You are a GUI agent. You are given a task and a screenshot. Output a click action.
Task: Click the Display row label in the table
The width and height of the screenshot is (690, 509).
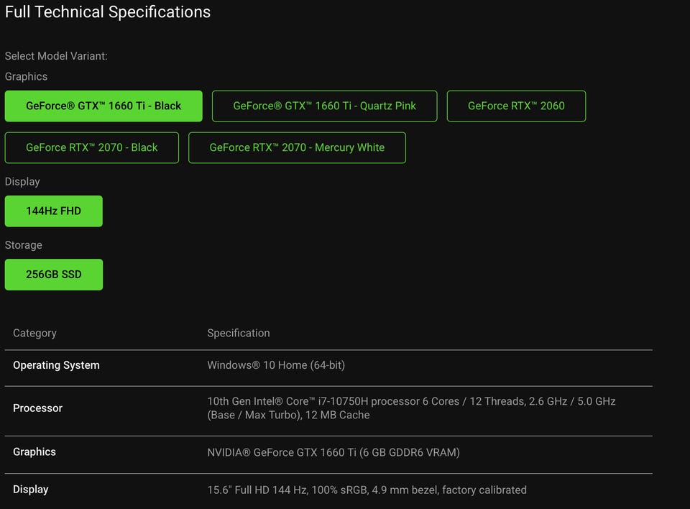point(31,490)
